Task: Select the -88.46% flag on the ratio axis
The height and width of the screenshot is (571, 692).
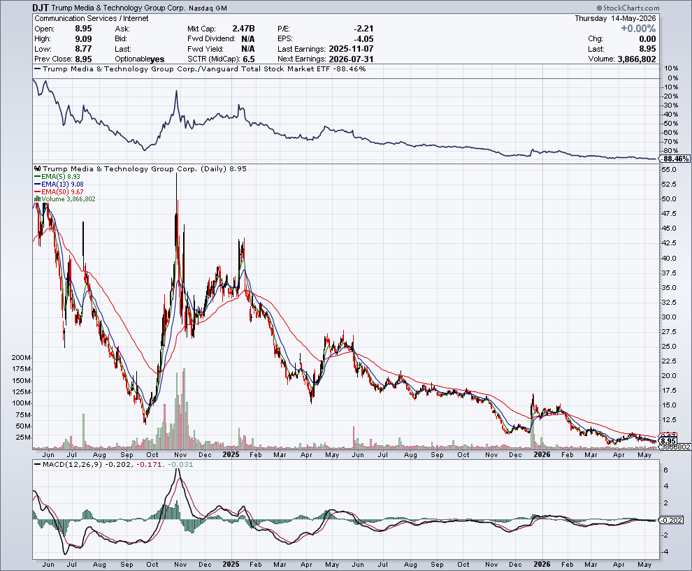Action: coord(675,159)
